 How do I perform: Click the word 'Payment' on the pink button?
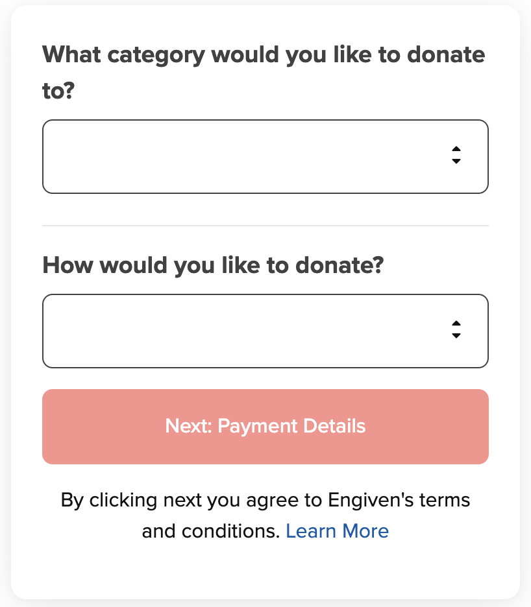tap(257, 427)
